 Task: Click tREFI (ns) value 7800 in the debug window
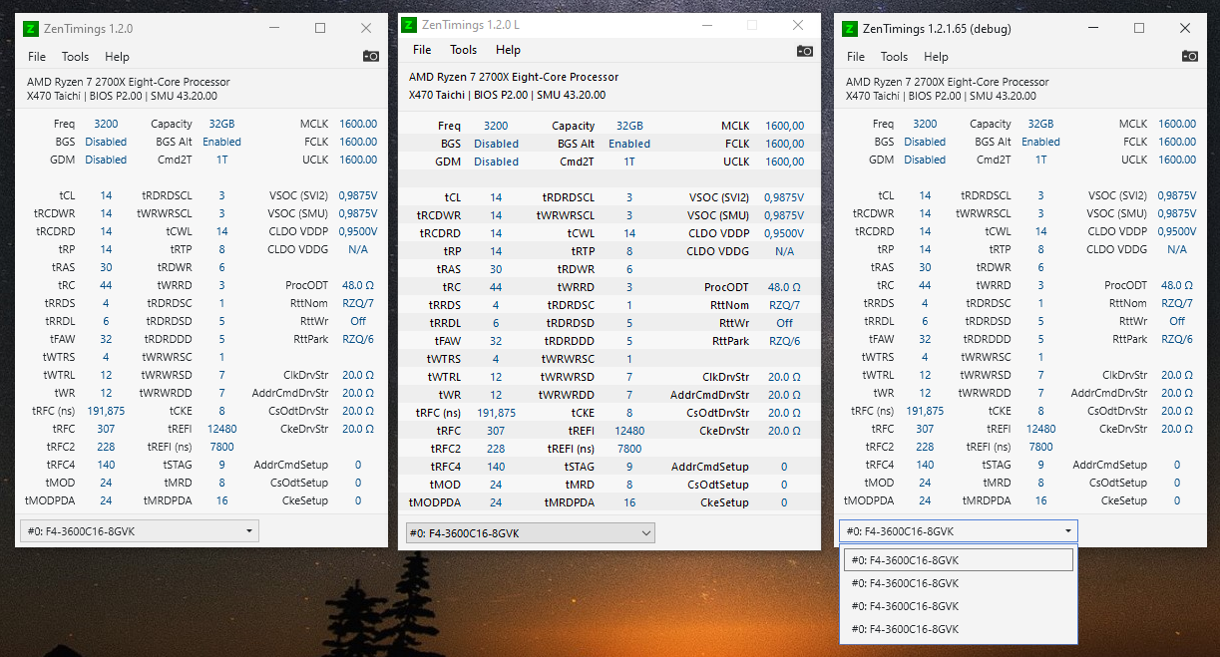pyautogui.click(x=1040, y=447)
